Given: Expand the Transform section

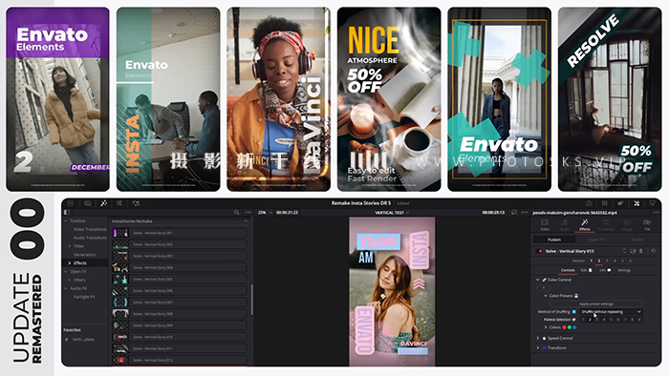Looking at the screenshot, I should pyautogui.click(x=537, y=348).
